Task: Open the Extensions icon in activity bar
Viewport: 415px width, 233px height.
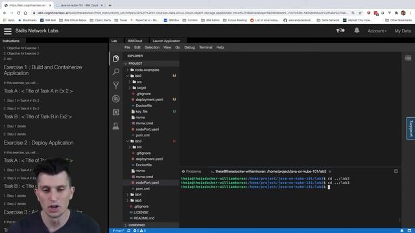Action: point(115,112)
